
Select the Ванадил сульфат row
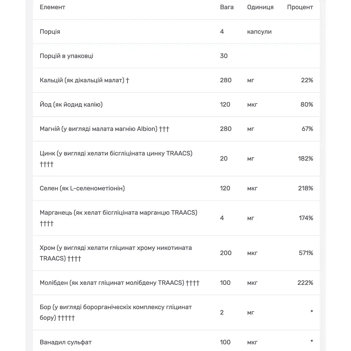pos(176,341)
